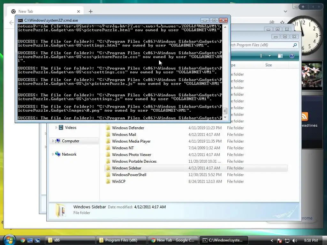The width and height of the screenshot is (327, 245).
Task: Select the Windows Portable Devices folder
Action: [134, 161]
